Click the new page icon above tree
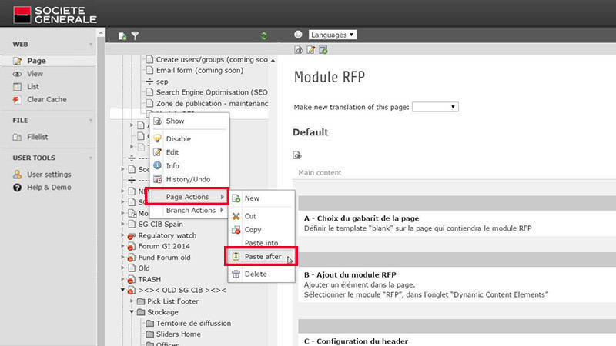The image size is (616, 346). coord(122,36)
